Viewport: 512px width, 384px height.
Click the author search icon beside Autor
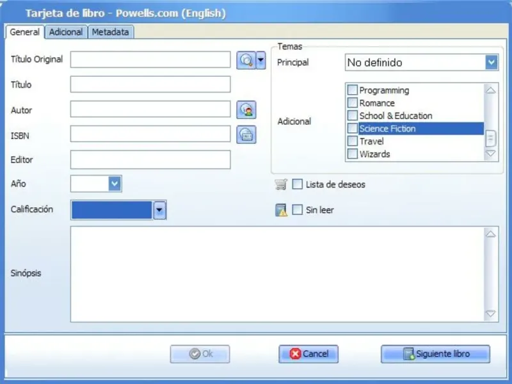(x=246, y=109)
